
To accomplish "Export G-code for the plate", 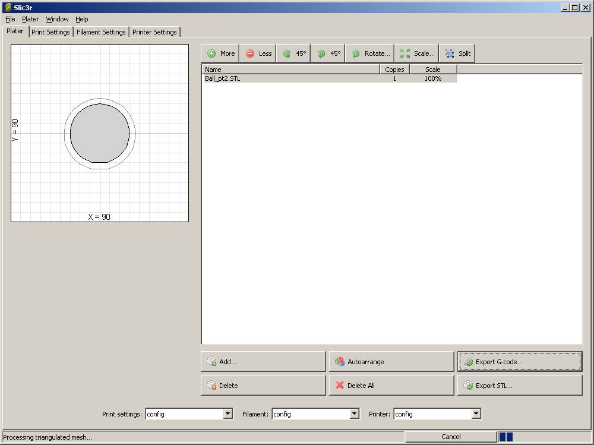I will (x=520, y=362).
